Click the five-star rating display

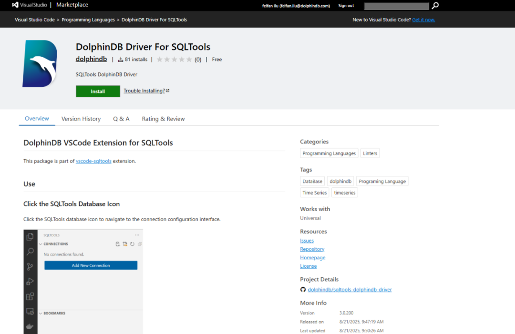[174, 60]
